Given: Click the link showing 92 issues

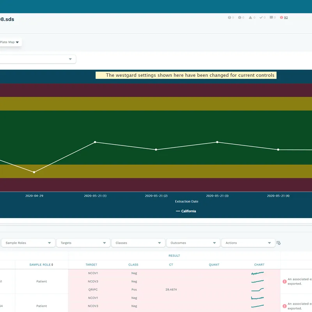Looking at the screenshot, I should pos(286,18).
